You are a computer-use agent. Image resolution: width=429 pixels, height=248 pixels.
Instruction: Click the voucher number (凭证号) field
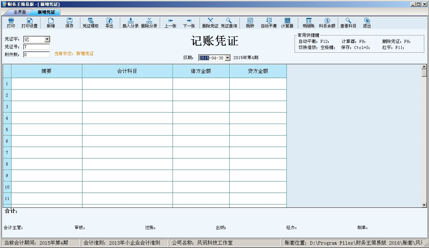pyautogui.click(x=36, y=47)
